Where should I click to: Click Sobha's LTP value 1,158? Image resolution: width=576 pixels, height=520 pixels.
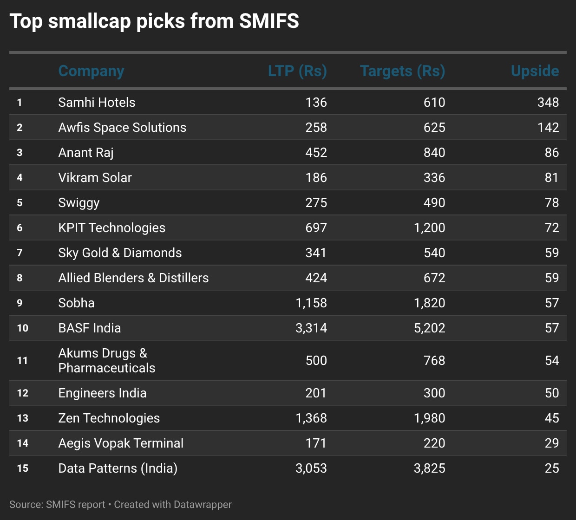(311, 303)
